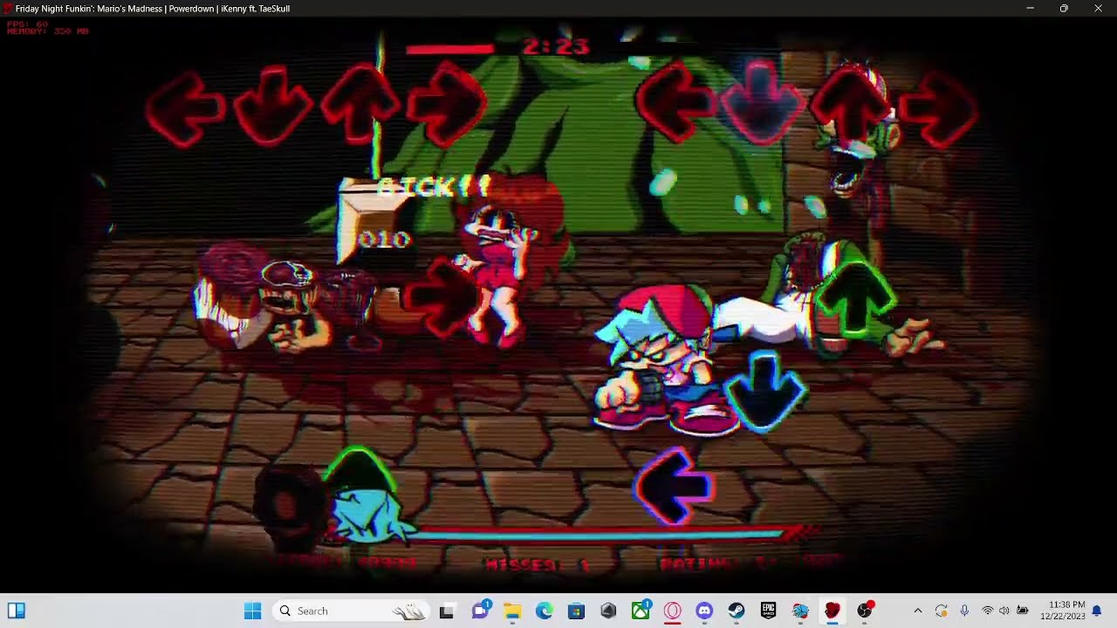
Task: Select the active Mario's Madness taskbar icon
Action: pos(833,611)
